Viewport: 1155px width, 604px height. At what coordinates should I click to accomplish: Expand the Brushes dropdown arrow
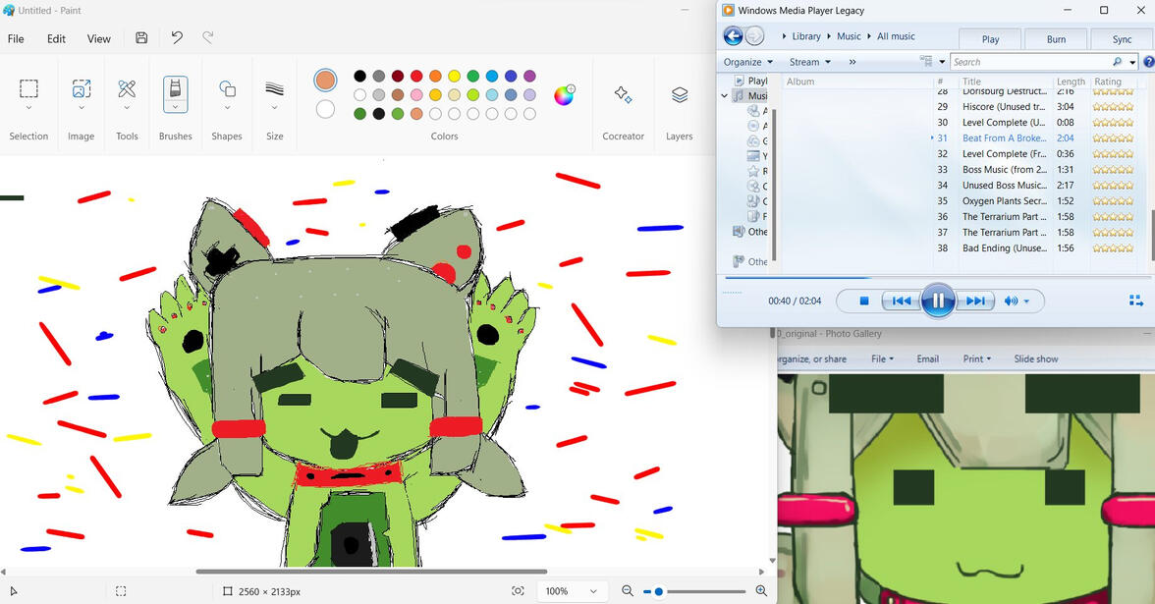tap(175, 108)
